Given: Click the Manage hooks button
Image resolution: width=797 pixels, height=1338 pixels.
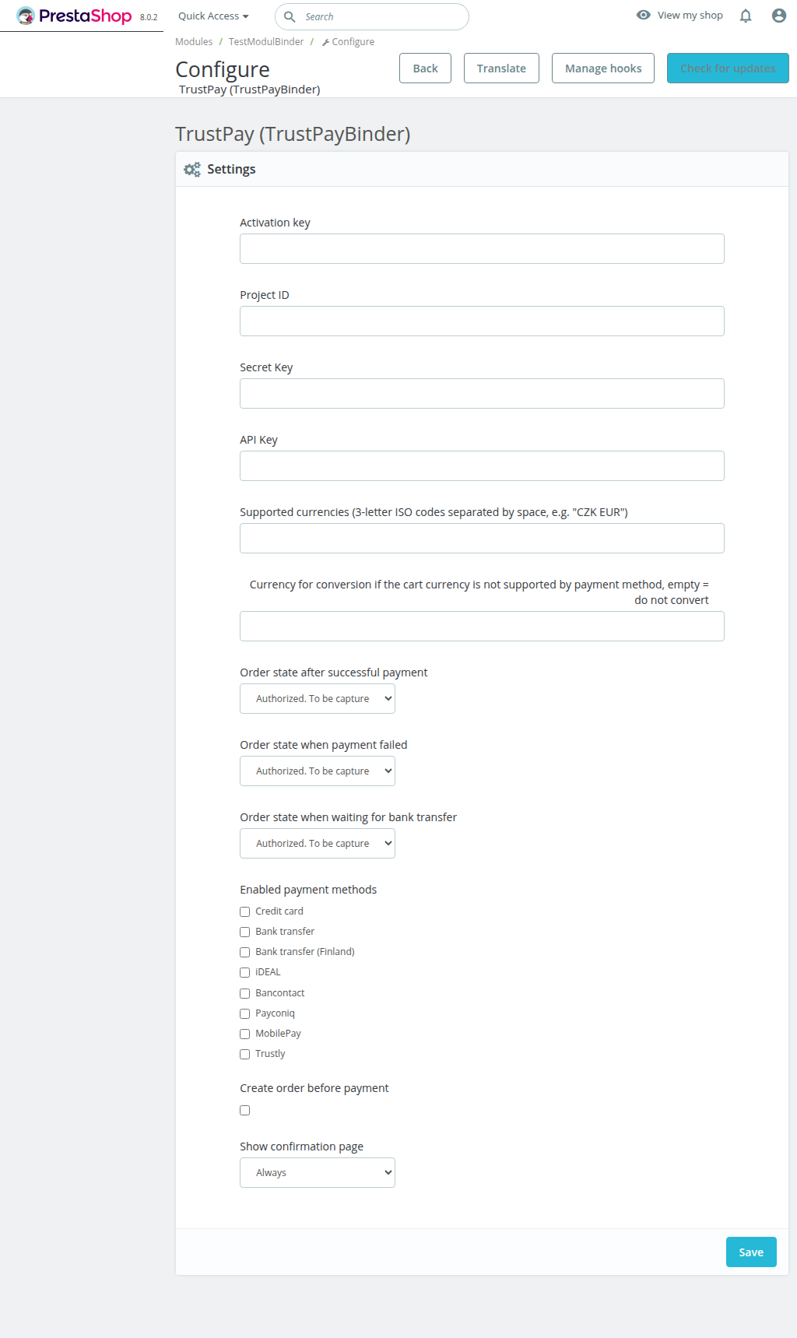Looking at the screenshot, I should tap(603, 68).
